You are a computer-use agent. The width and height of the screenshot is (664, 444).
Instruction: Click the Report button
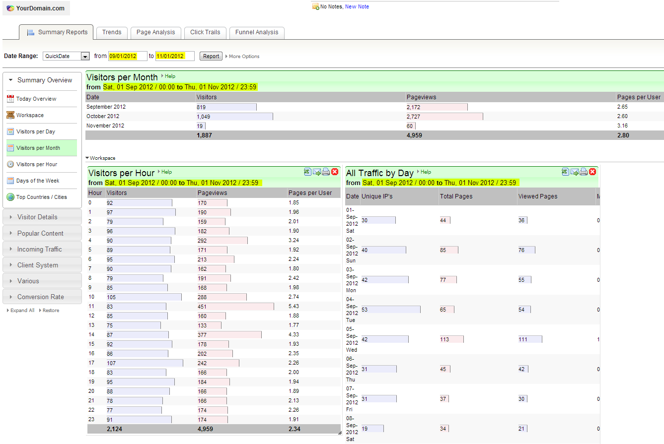[x=211, y=56]
